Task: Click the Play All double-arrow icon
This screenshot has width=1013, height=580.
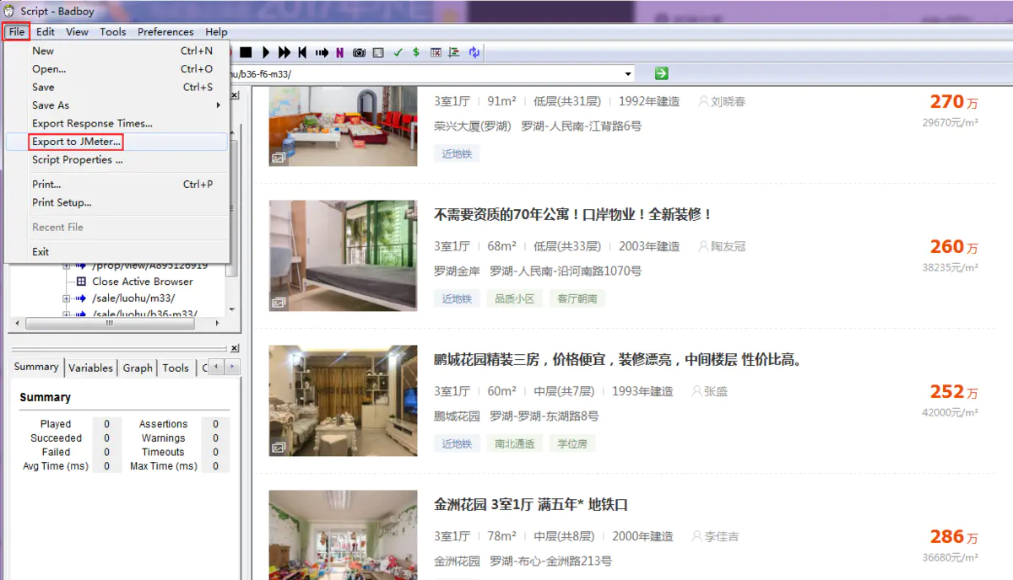Action: [x=284, y=52]
